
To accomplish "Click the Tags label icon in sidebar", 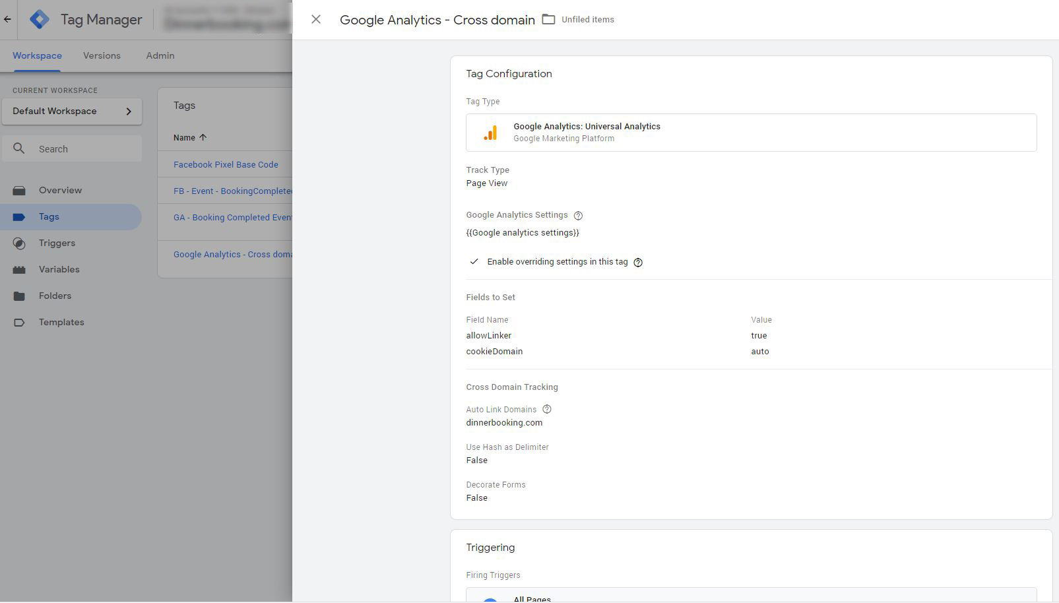I will [x=19, y=217].
